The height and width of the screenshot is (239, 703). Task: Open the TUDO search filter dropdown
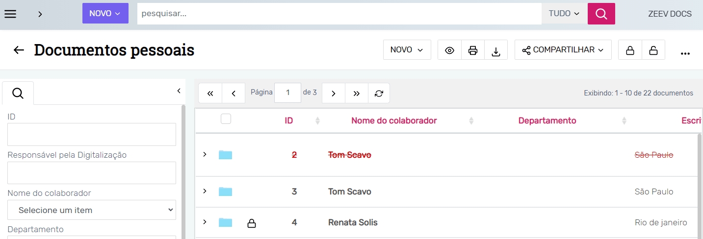[x=564, y=14]
